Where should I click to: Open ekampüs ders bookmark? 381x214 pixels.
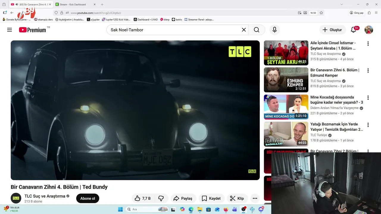pyautogui.click(x=43, y=20)
